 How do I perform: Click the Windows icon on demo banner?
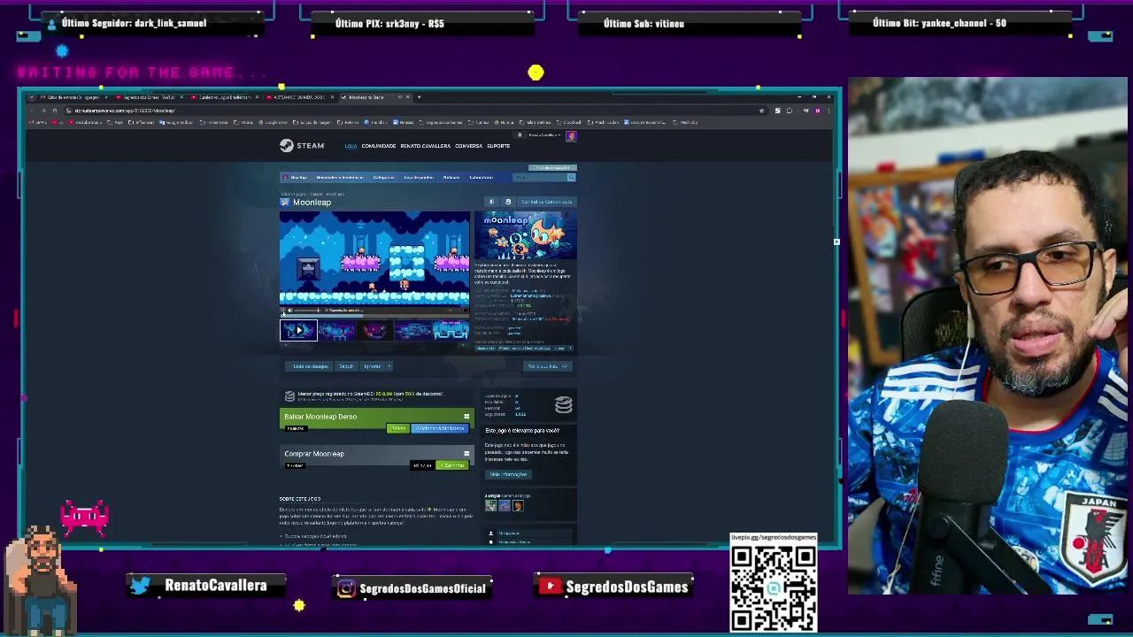[x=466, y=417]
